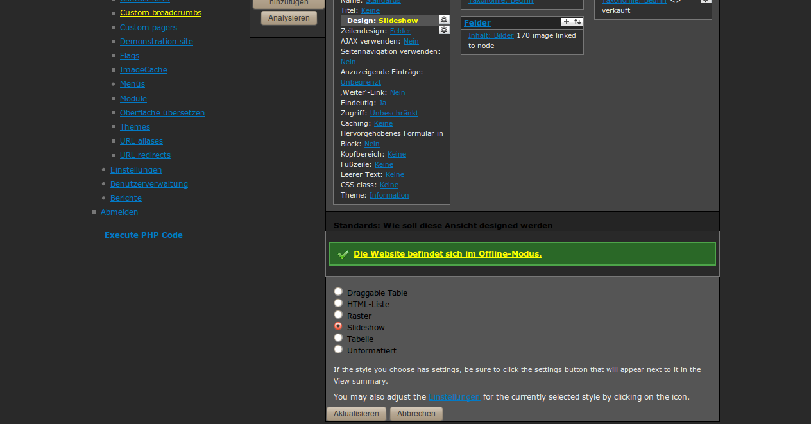Select the Unformatiert radio option
This screenshot has height=424, width=811.
click(x=338, y=350)
